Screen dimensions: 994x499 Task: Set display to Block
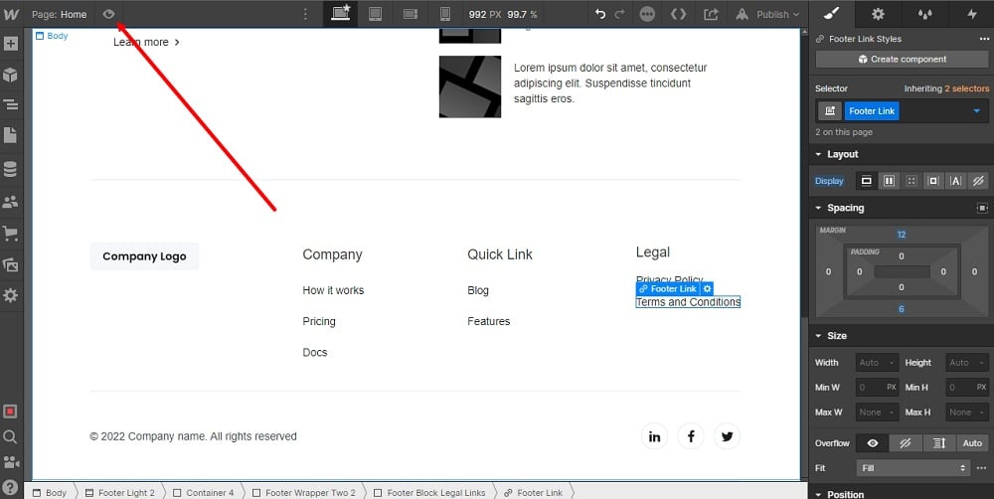point(866,181)
